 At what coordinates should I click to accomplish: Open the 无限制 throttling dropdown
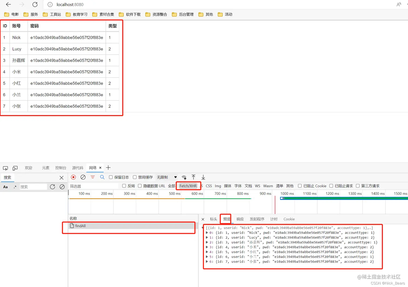coord(167,177)
